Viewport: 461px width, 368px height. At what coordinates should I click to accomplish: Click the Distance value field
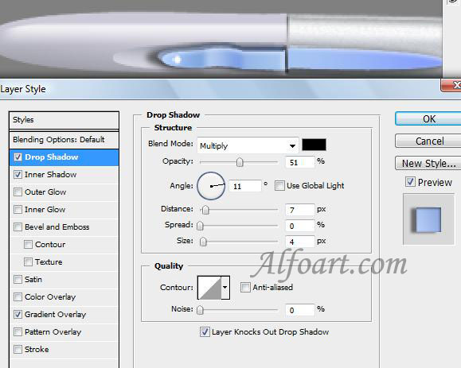tap(300, 210)
